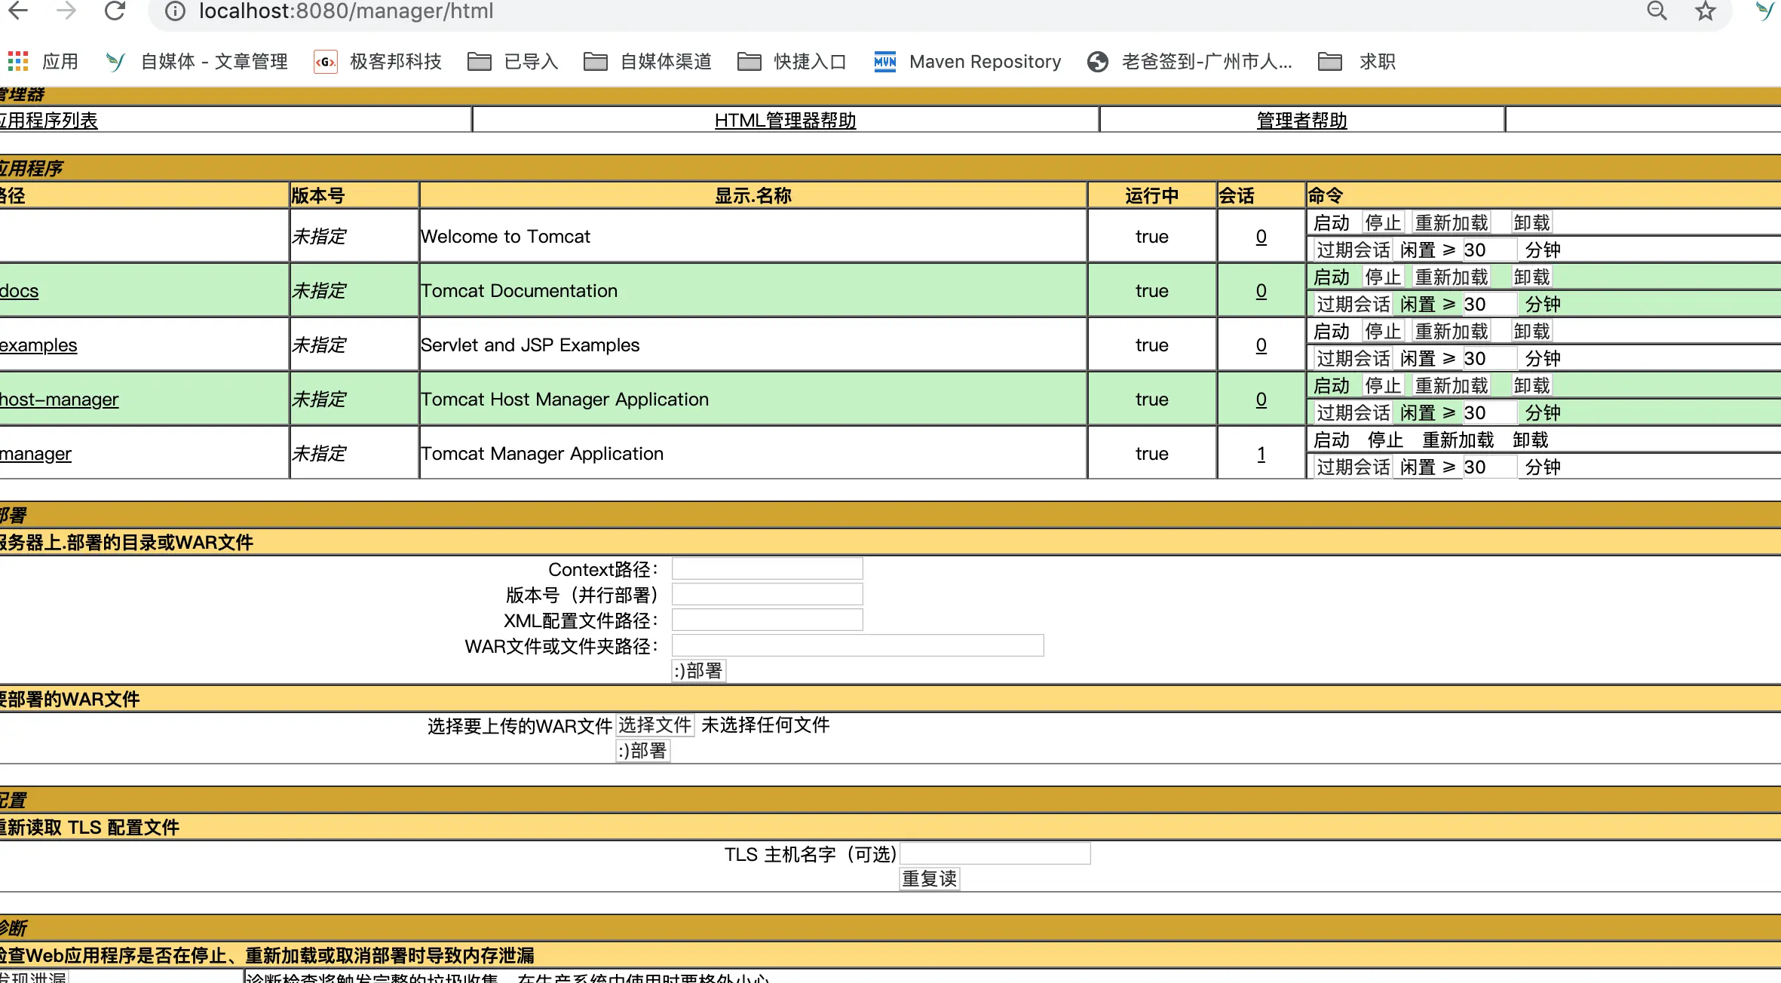The width and height of the screenshot is (1781, 983).
Task: Open the 管理者帮助 link
Action: (1301, 120)
